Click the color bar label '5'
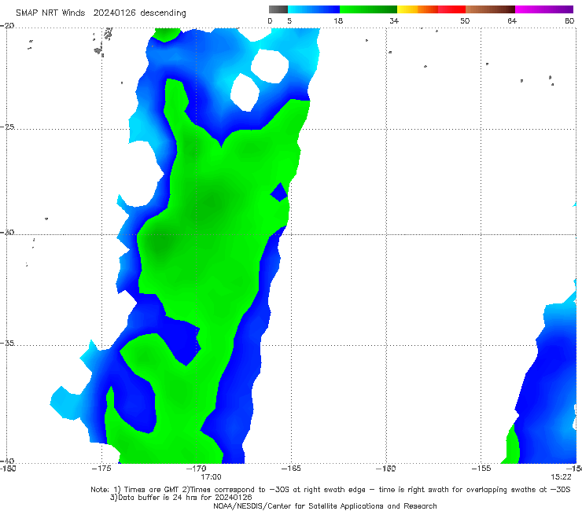This screenshot has width=582, height=511. (289, 20)
